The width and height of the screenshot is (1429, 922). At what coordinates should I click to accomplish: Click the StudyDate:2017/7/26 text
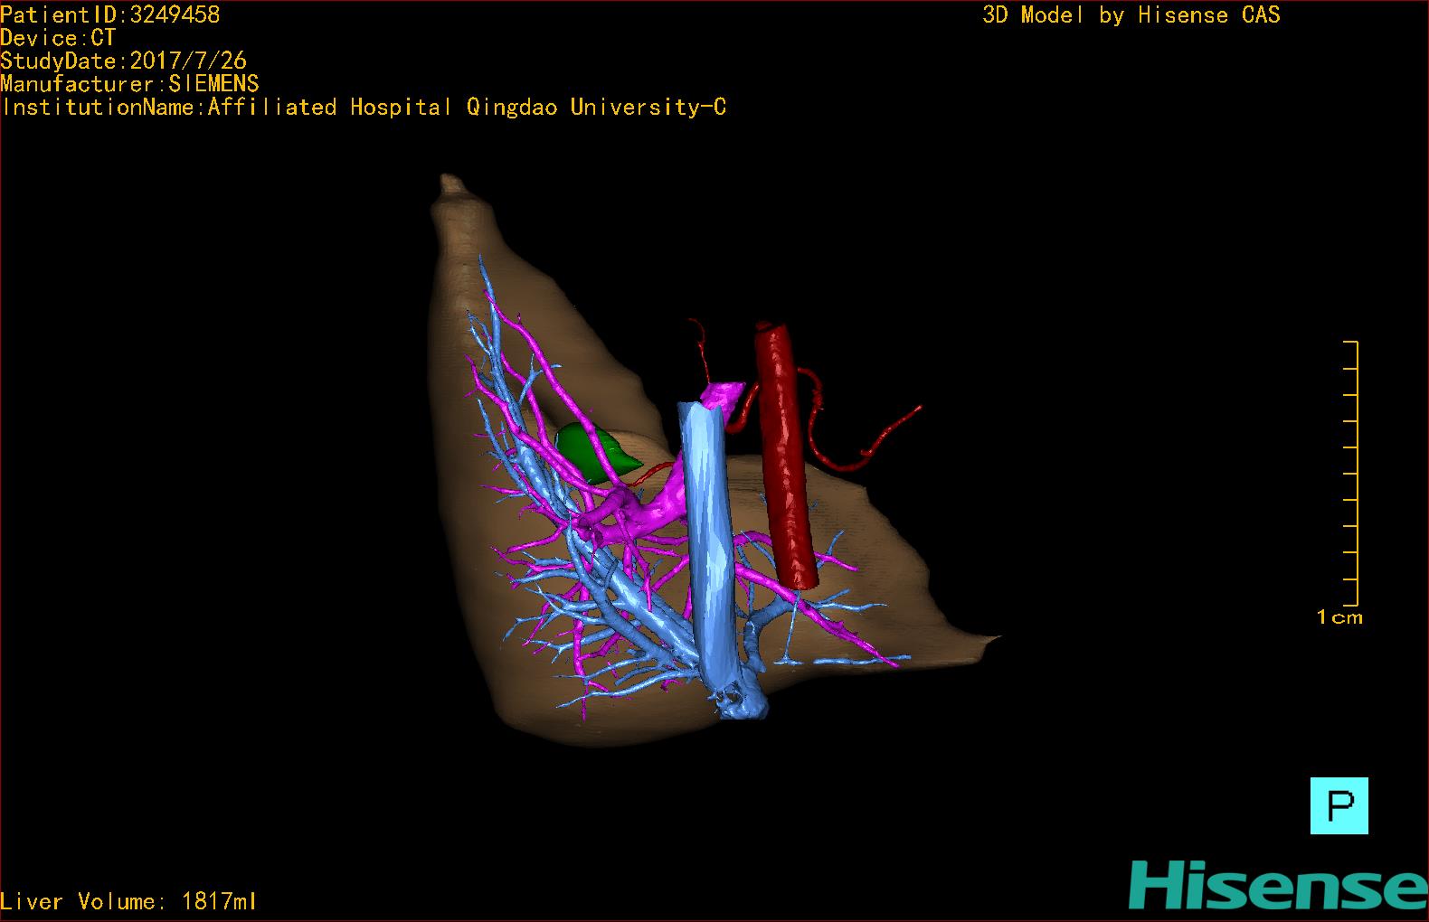point(123,61)
